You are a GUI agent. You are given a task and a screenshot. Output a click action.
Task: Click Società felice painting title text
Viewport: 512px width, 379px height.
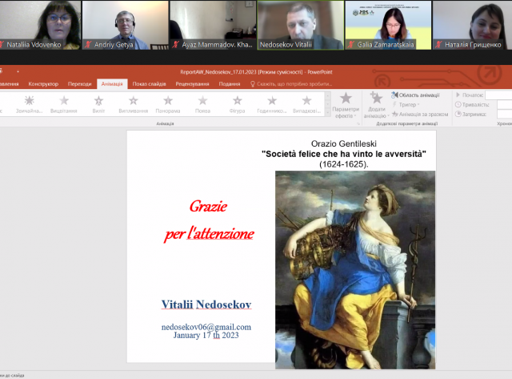click(344, 154)
